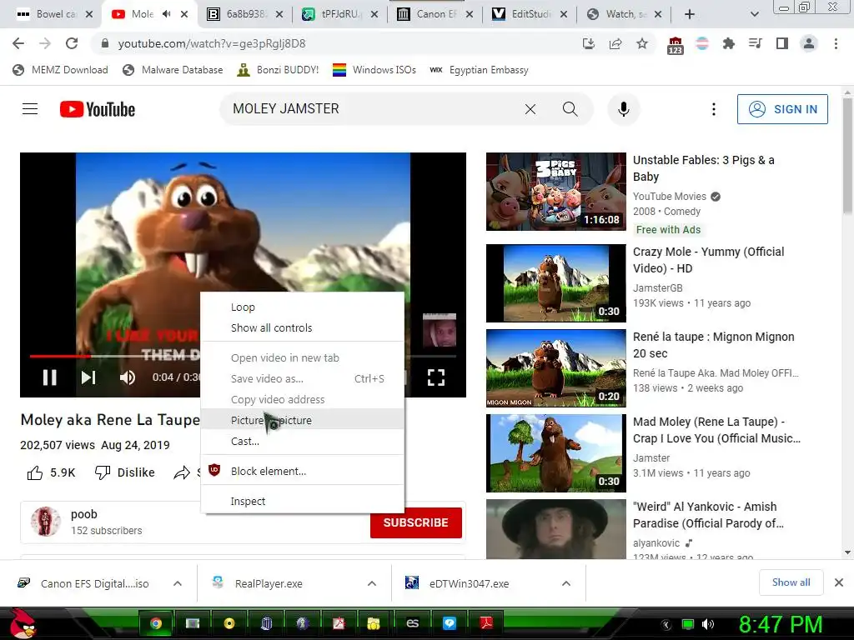The width and height of the screenshot is (854, 640).
Task: Expand RealPlayer.exe download options
Action: (372, 583)
